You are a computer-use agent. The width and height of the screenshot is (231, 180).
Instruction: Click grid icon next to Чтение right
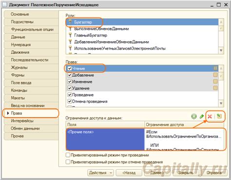(x=215, y=68)
